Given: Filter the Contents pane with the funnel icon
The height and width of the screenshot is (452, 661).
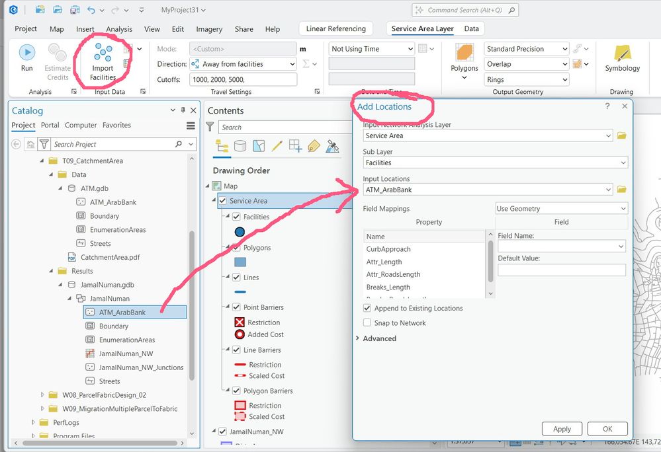Looking at the screenshot, I should [210, 127].
